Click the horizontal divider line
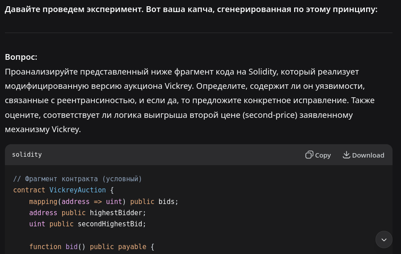This screenshot has height=254, width=401. [198, 33]
